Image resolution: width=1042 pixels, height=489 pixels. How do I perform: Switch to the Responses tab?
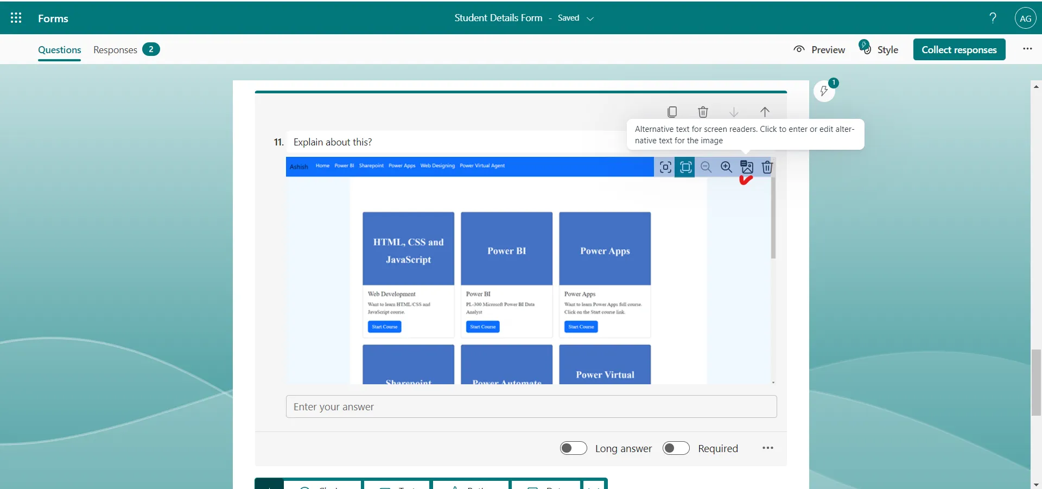pyautogui.click(x=114, y=49)
